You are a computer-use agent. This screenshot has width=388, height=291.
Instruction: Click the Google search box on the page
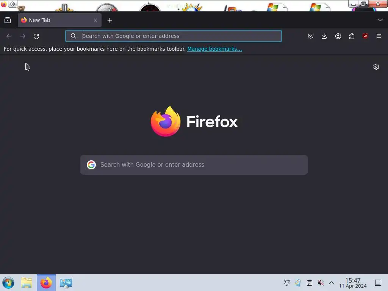coord(194,165)
